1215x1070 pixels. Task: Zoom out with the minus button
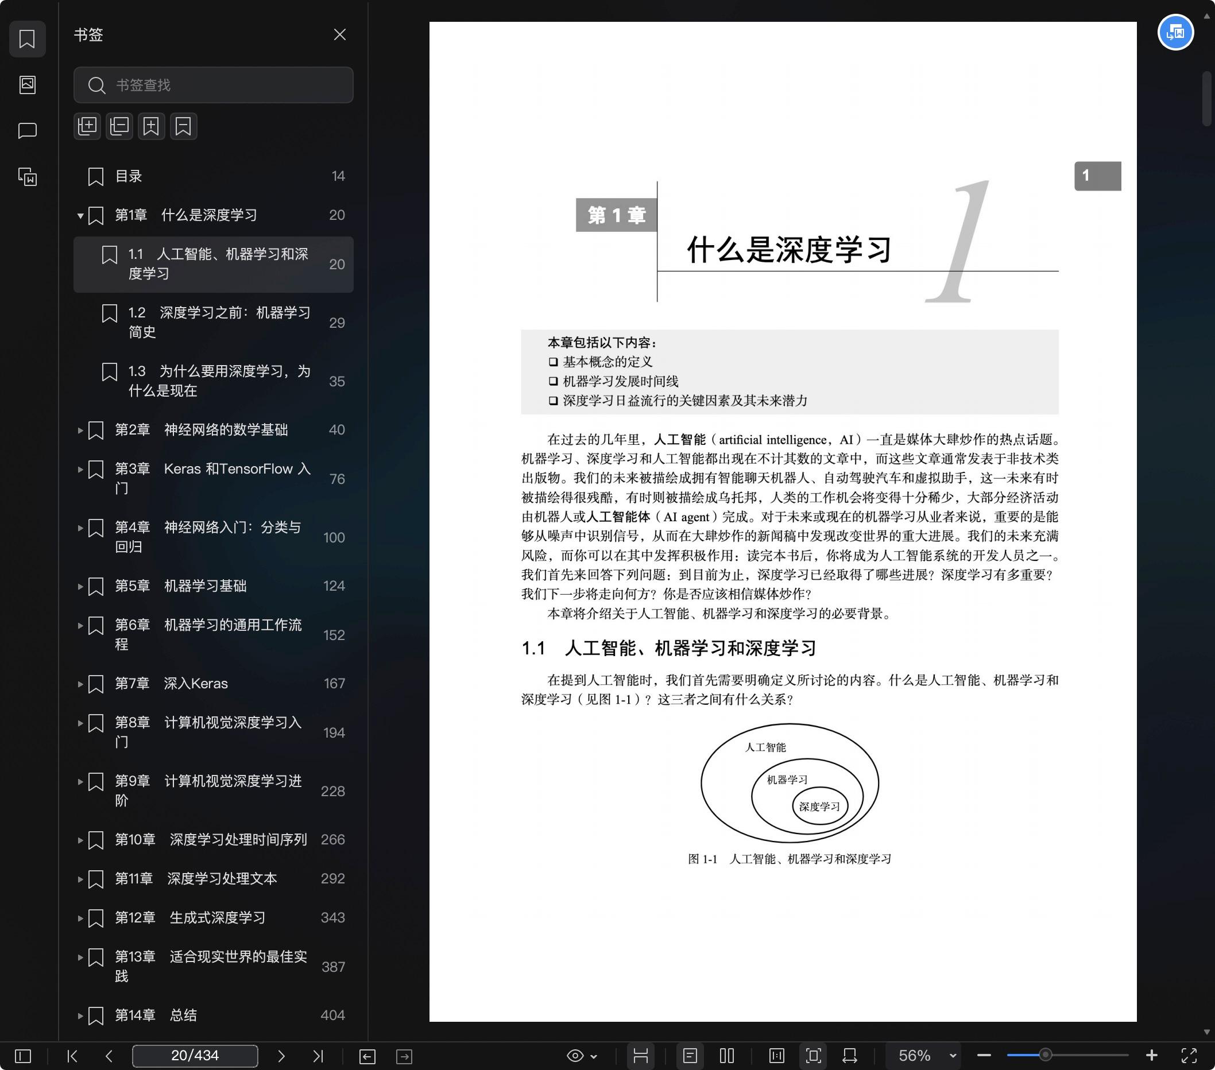[x=984, y=1056]
